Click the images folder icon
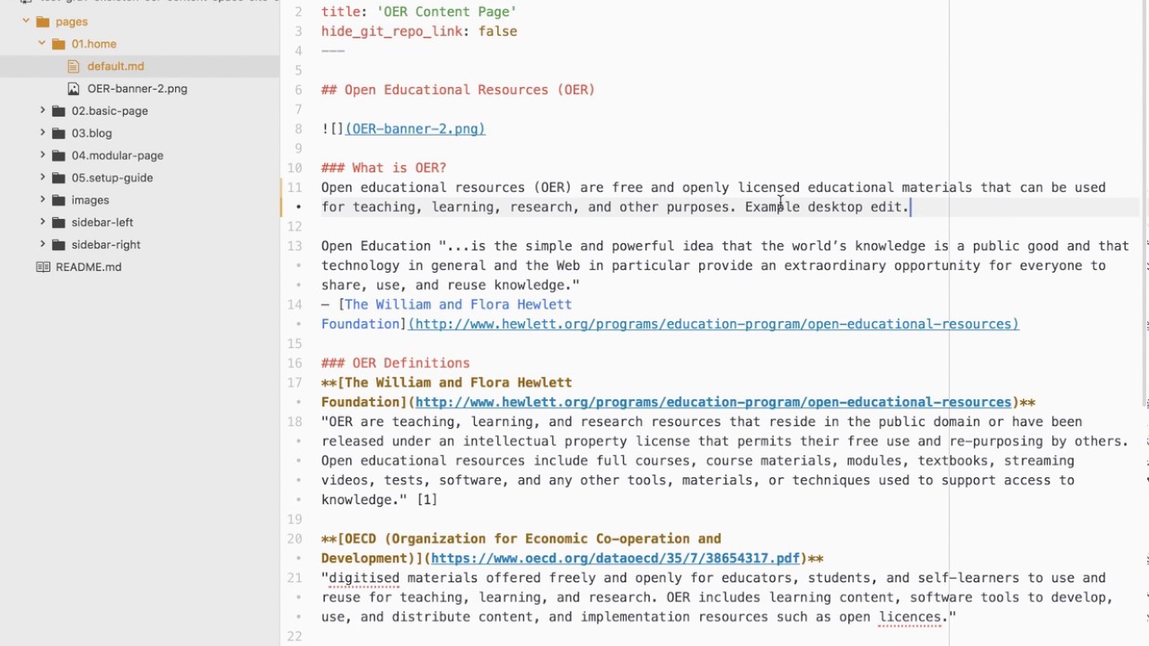 click(x=58, y=200)
